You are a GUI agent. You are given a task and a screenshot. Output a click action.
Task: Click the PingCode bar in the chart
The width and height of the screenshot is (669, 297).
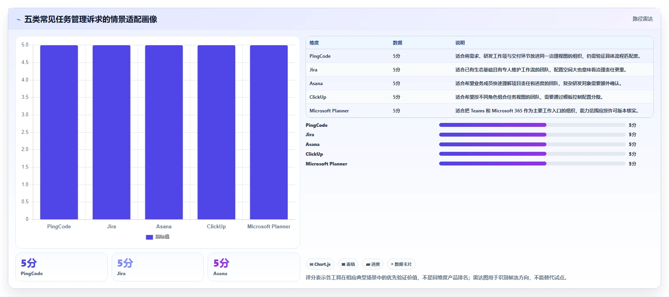pyautogui.click(x=59, y=132)
